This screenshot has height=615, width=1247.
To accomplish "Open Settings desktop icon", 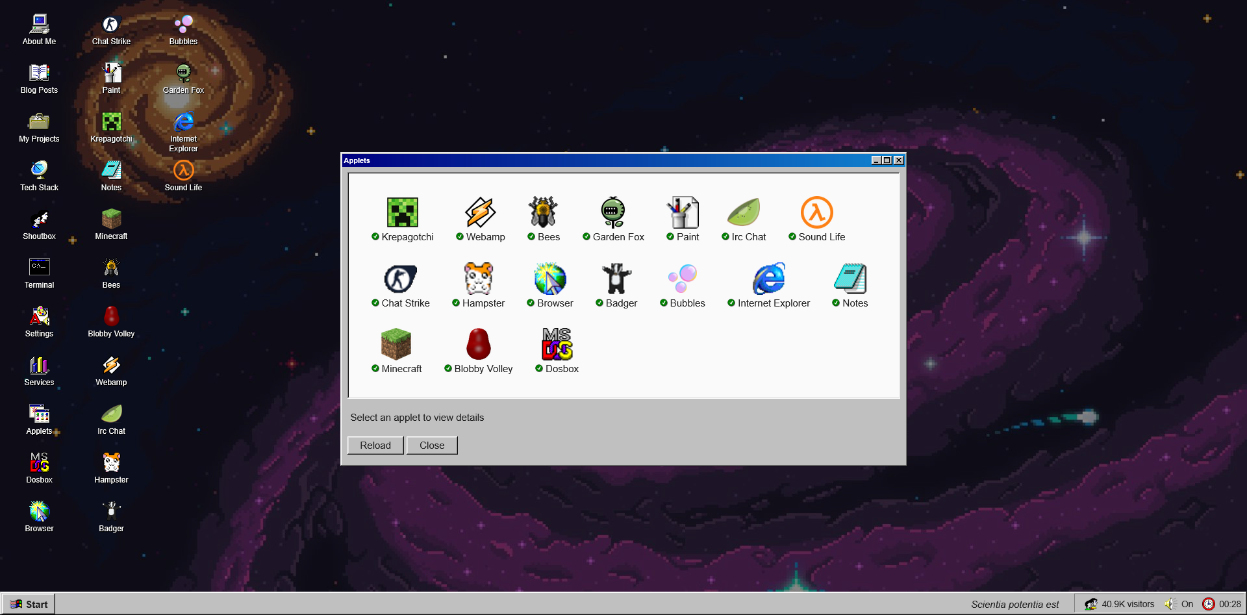I will (x=39, y=322).
